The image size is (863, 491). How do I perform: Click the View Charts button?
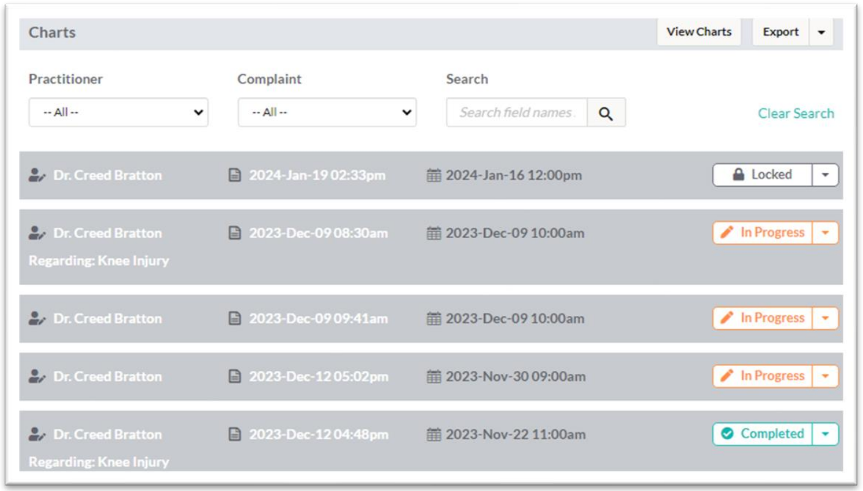point(698,32)
